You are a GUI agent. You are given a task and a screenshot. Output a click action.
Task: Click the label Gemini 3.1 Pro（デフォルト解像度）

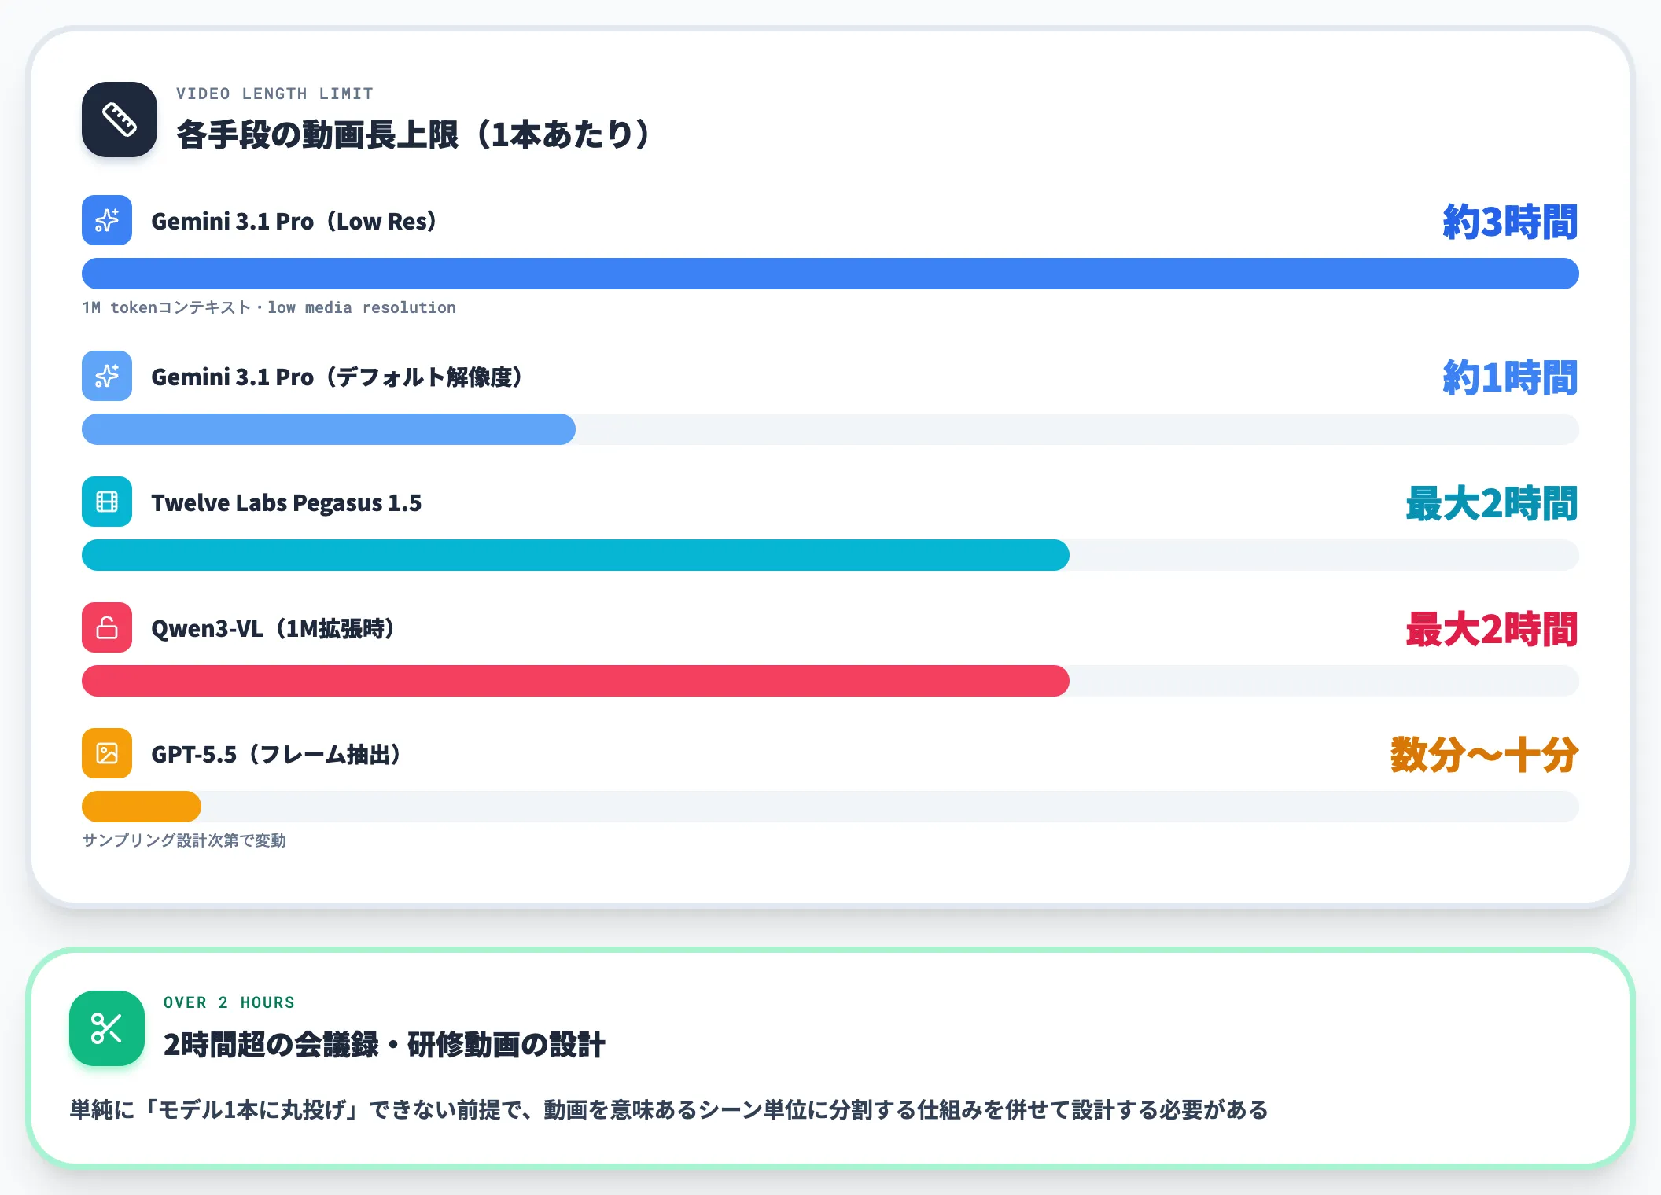coord(337,377)
